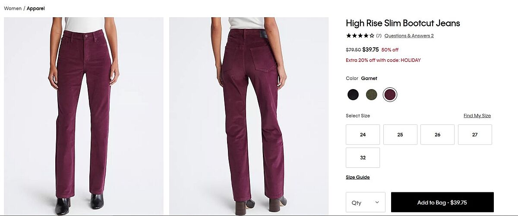Open back view product image
Viewport: 518px width, 216px height.
coord(249,116)
